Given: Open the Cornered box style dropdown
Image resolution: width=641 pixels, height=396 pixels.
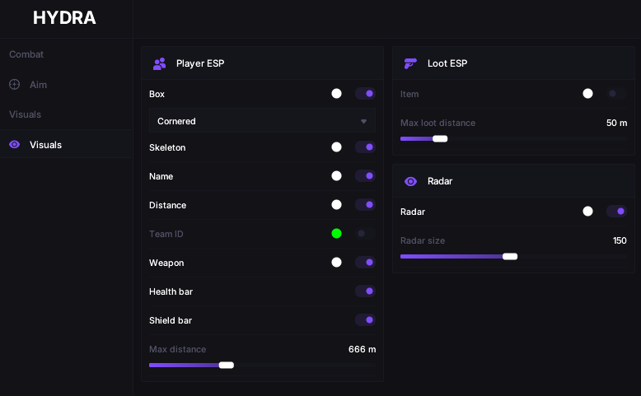Looking at the screenshot, I should (x=262, y=121).
